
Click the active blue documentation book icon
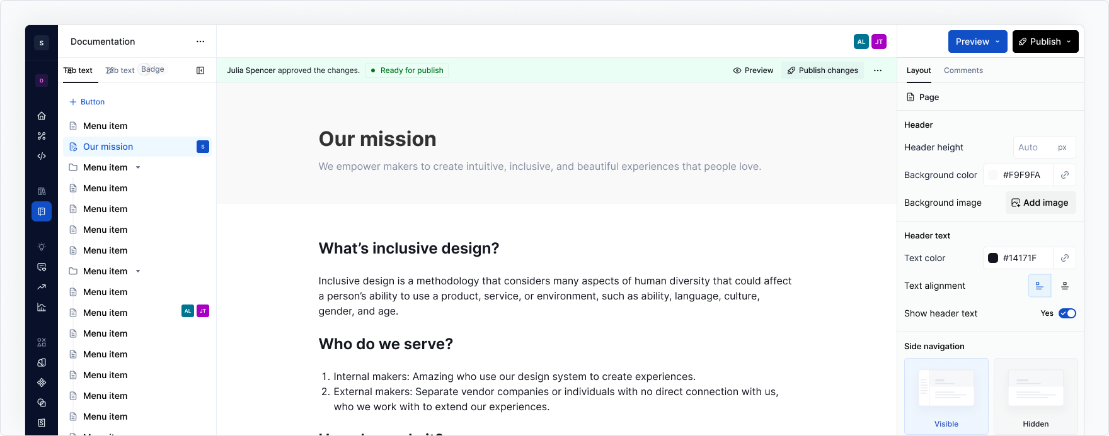point(42,211)
